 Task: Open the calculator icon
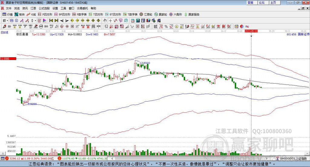[x=138, y=20]
